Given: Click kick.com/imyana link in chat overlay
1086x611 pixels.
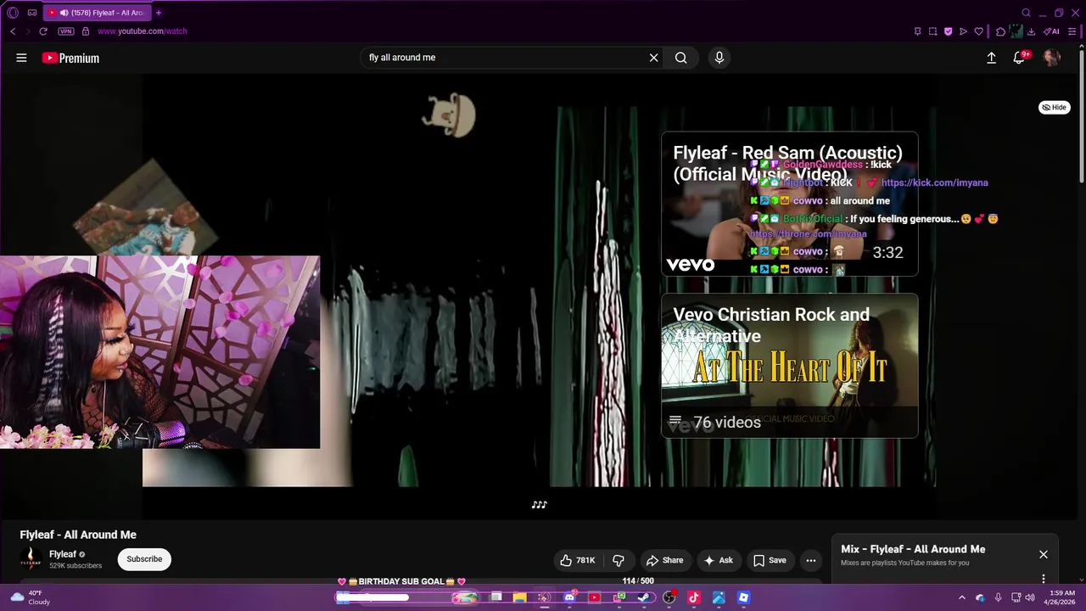Looking at the screenshot, I should (934, 182).
